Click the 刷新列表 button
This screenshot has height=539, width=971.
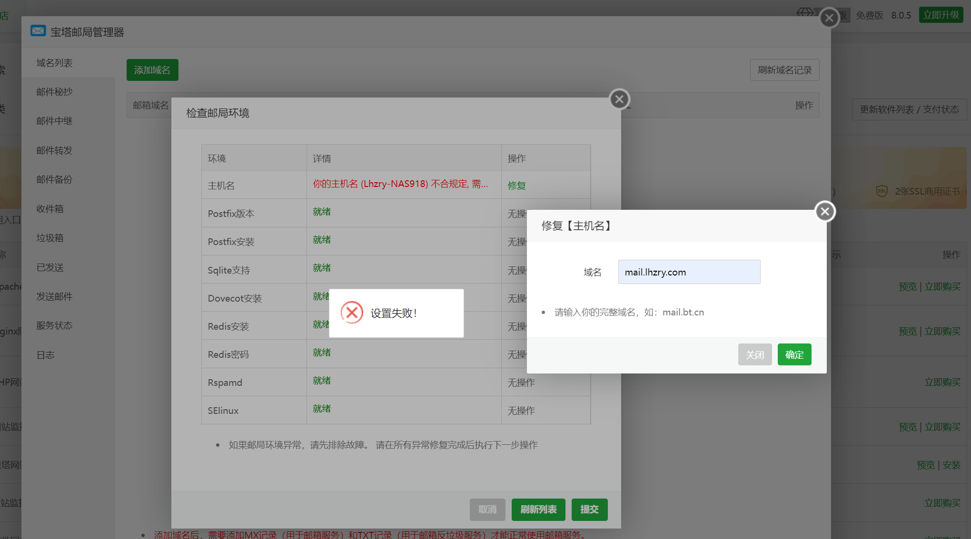[538, 510]
